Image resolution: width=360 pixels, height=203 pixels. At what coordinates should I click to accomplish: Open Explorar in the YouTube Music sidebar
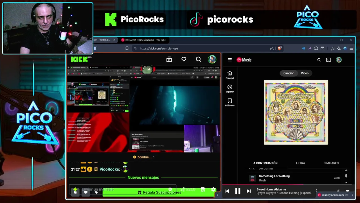pos(230,89)
